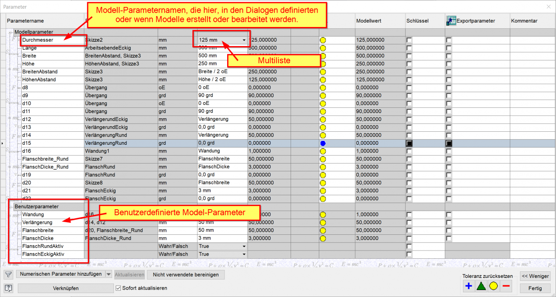Click the tolerance circle in the d21 row

pyautogui.click(x=323, y=191)
